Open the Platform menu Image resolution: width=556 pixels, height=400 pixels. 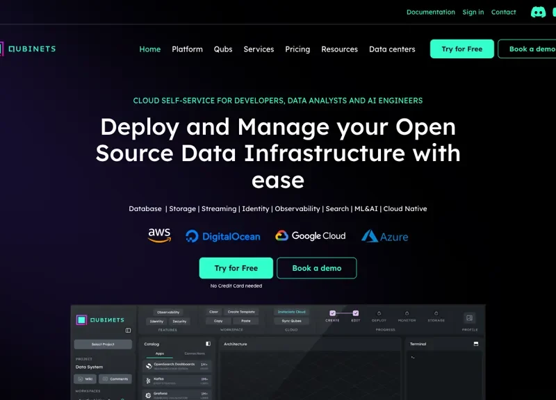187,49
